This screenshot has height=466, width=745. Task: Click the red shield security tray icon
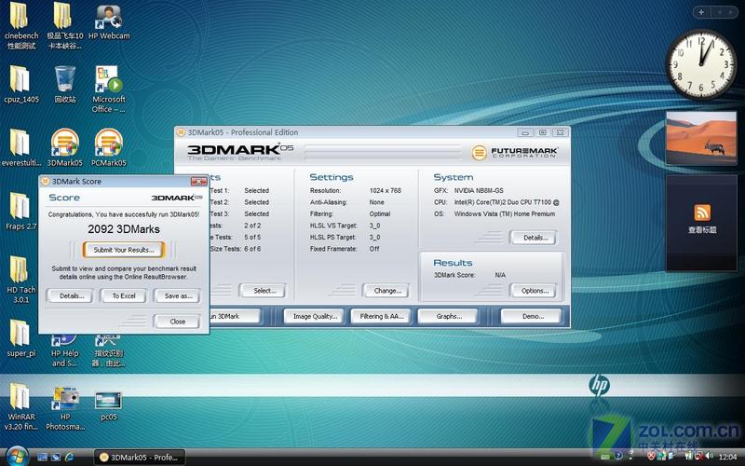point(652,457)
